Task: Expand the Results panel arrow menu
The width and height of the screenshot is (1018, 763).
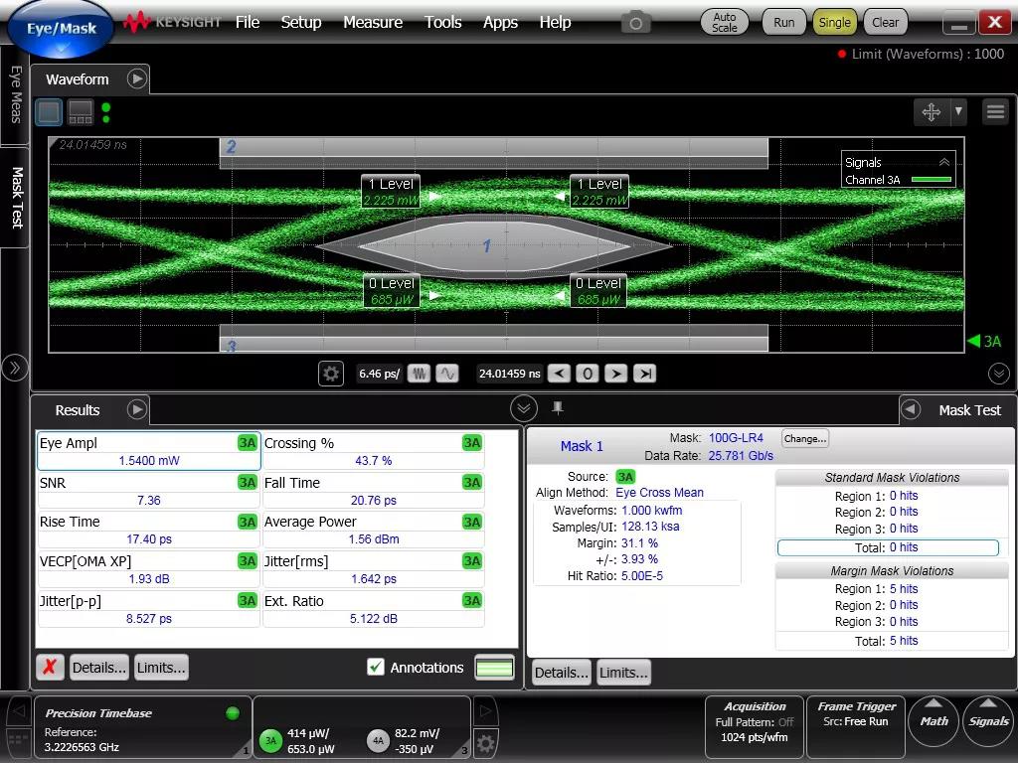Action: pyautogui.click(x=137, y=409)
